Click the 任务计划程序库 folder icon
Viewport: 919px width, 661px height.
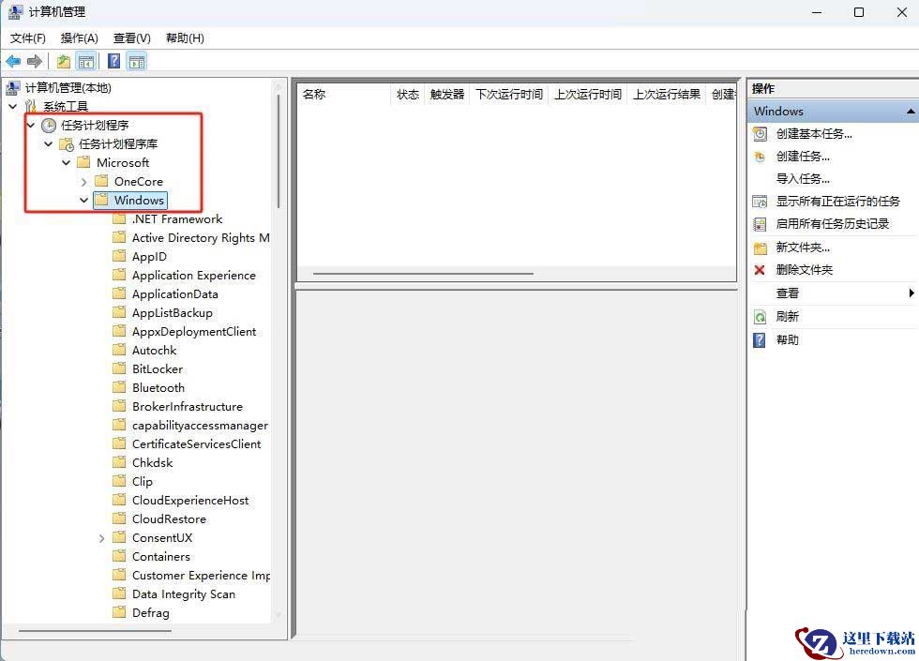[67, 144]
